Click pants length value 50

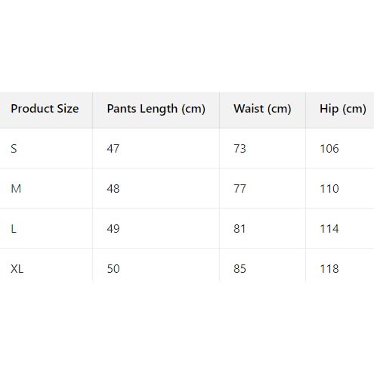pyautogui.click(x=113, y=269)
